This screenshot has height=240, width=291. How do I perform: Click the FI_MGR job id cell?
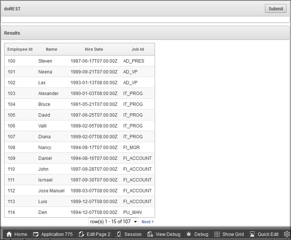click(132, 148)
